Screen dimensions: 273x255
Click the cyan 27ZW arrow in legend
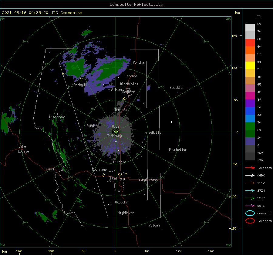[x=250, y=191]
